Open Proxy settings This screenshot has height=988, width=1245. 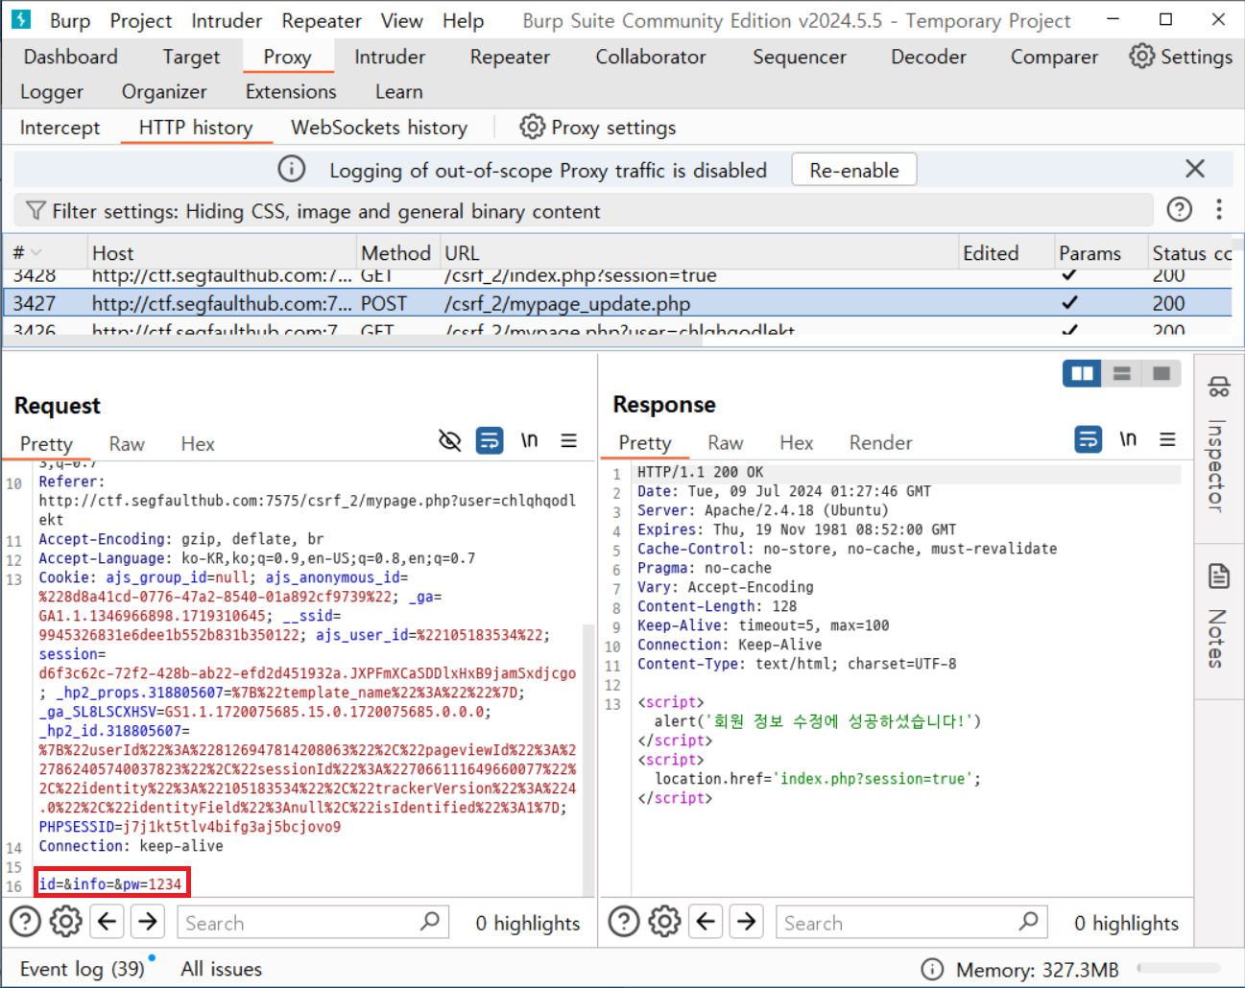tap(598, 128)
